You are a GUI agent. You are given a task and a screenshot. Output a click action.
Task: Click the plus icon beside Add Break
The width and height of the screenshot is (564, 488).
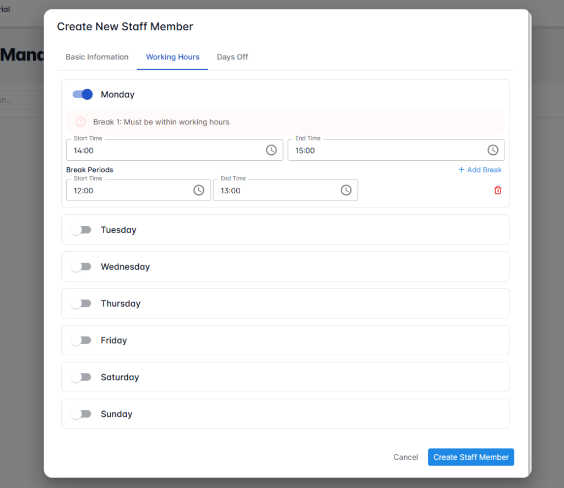click(460, 170)
